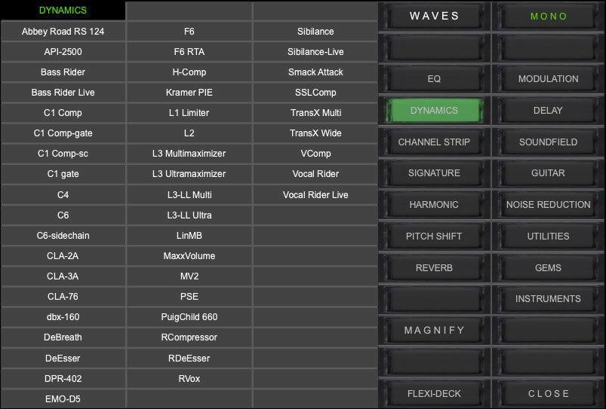Toggle the MONO channel mode button
Screen dimensions: 606x409
549,17
